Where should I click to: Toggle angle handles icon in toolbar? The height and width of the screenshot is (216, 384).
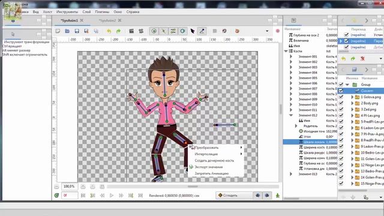(202, 31)
